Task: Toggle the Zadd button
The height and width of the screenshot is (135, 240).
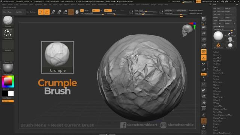Action: 108,10
